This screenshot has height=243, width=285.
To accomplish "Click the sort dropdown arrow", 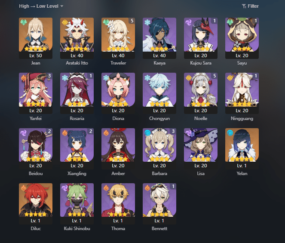I will [x=62, y=6].
